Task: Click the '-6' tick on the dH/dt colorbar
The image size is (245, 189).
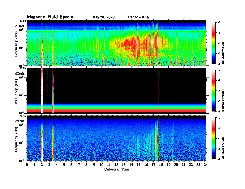Action: 219,64
